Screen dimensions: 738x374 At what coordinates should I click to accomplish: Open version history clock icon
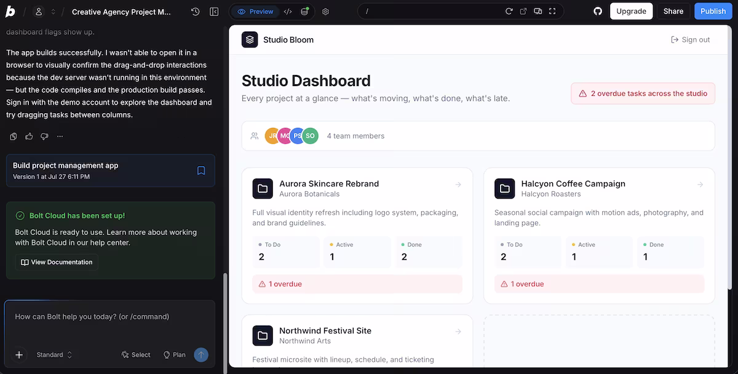pyautogui.click(x=196, y=12)
